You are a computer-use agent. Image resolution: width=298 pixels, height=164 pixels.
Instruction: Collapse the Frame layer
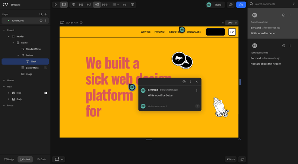coord(13,43)
